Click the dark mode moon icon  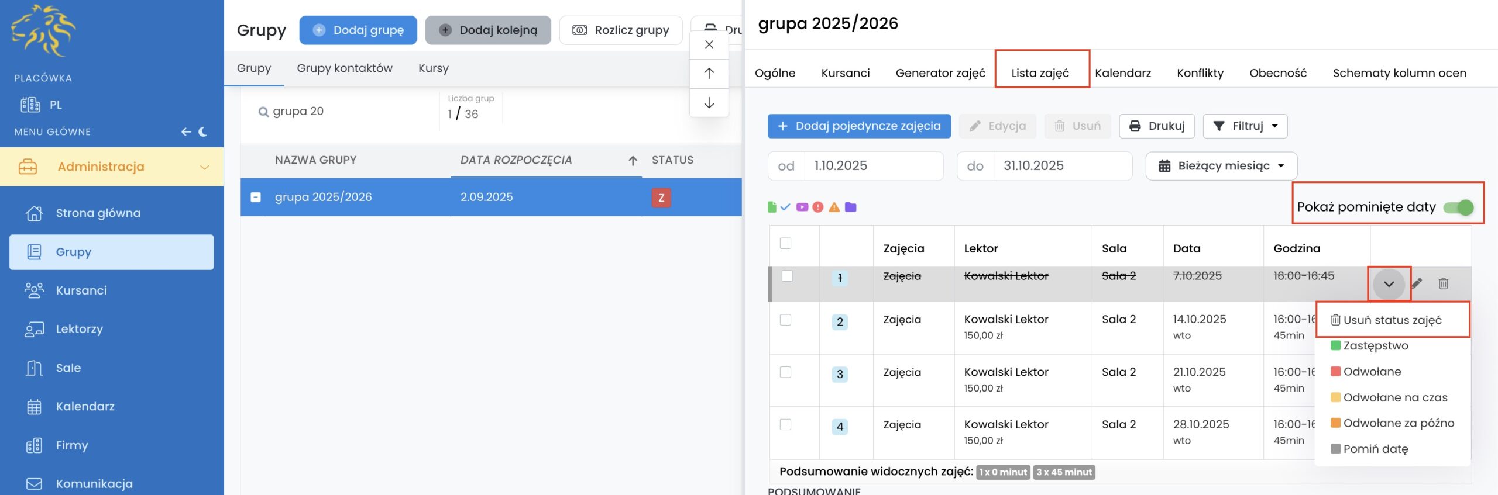(x=203, y=131)
